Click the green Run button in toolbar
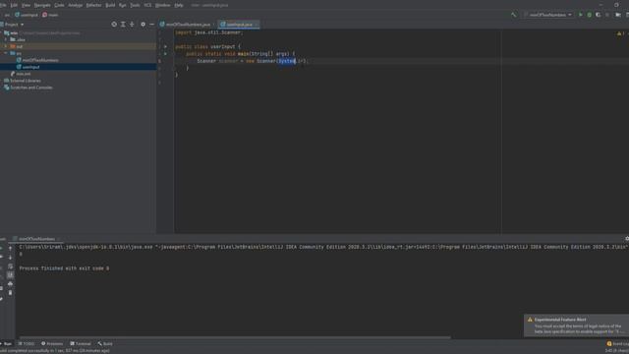This screenshot has height=354, width=629. (581, 15)
